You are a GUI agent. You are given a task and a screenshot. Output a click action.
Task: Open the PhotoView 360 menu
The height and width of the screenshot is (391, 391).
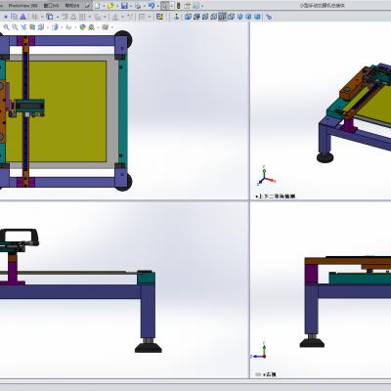tap(22, 6)
